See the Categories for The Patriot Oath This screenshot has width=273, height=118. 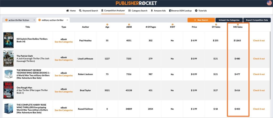coord(64,60)
